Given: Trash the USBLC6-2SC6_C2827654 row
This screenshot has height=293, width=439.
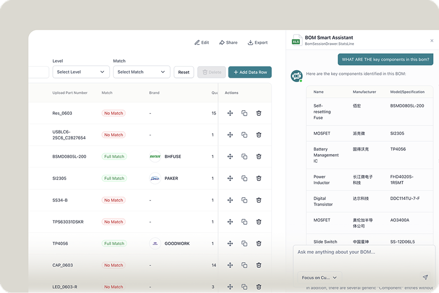Looking at the screenshot, I should click(x=259, y=135).
